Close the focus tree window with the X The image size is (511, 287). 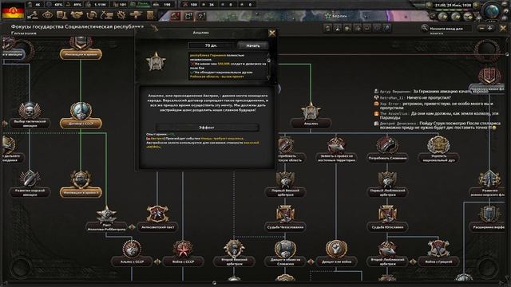503,29
